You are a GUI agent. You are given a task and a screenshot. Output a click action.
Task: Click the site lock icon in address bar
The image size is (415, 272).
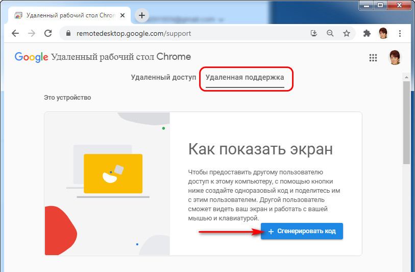pyautogui.click(x=68, y=34)
